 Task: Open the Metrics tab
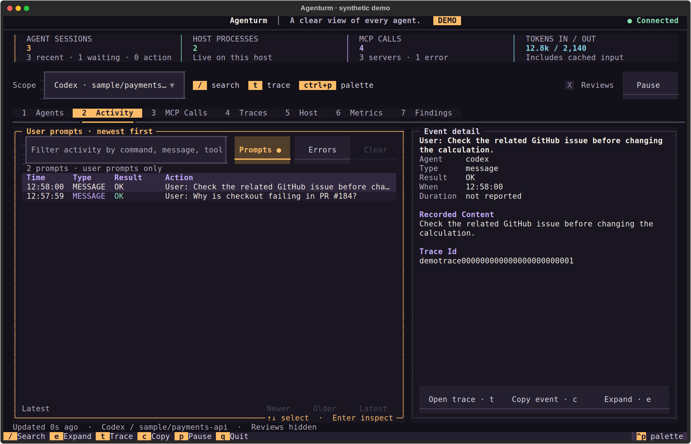359,113
